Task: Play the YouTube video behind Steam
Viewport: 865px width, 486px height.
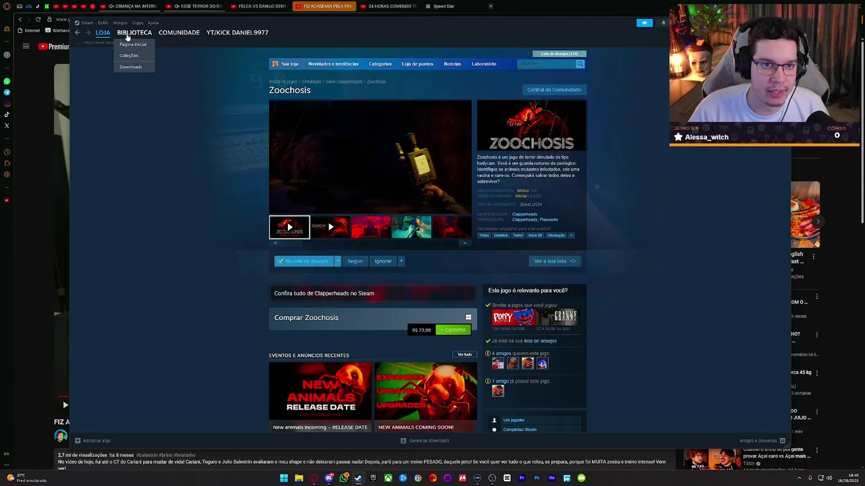Action: coord(65,405)
